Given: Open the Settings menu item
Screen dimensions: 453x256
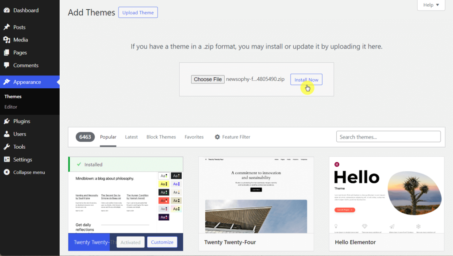Looking at the screenshot, I should pos(30,159).
